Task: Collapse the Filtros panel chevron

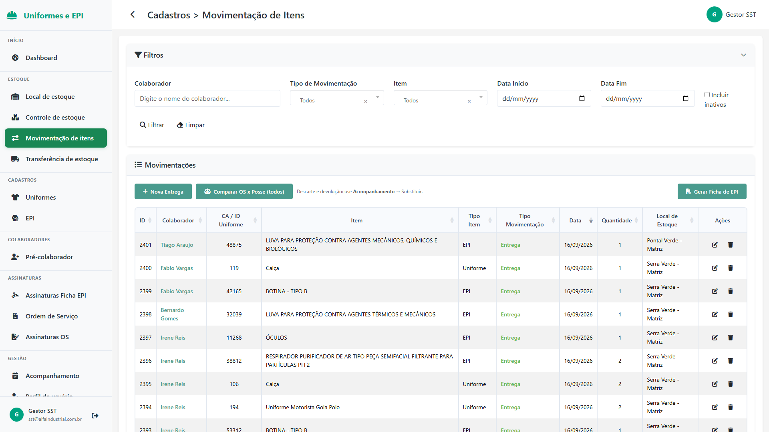Action: pos(743,55)
